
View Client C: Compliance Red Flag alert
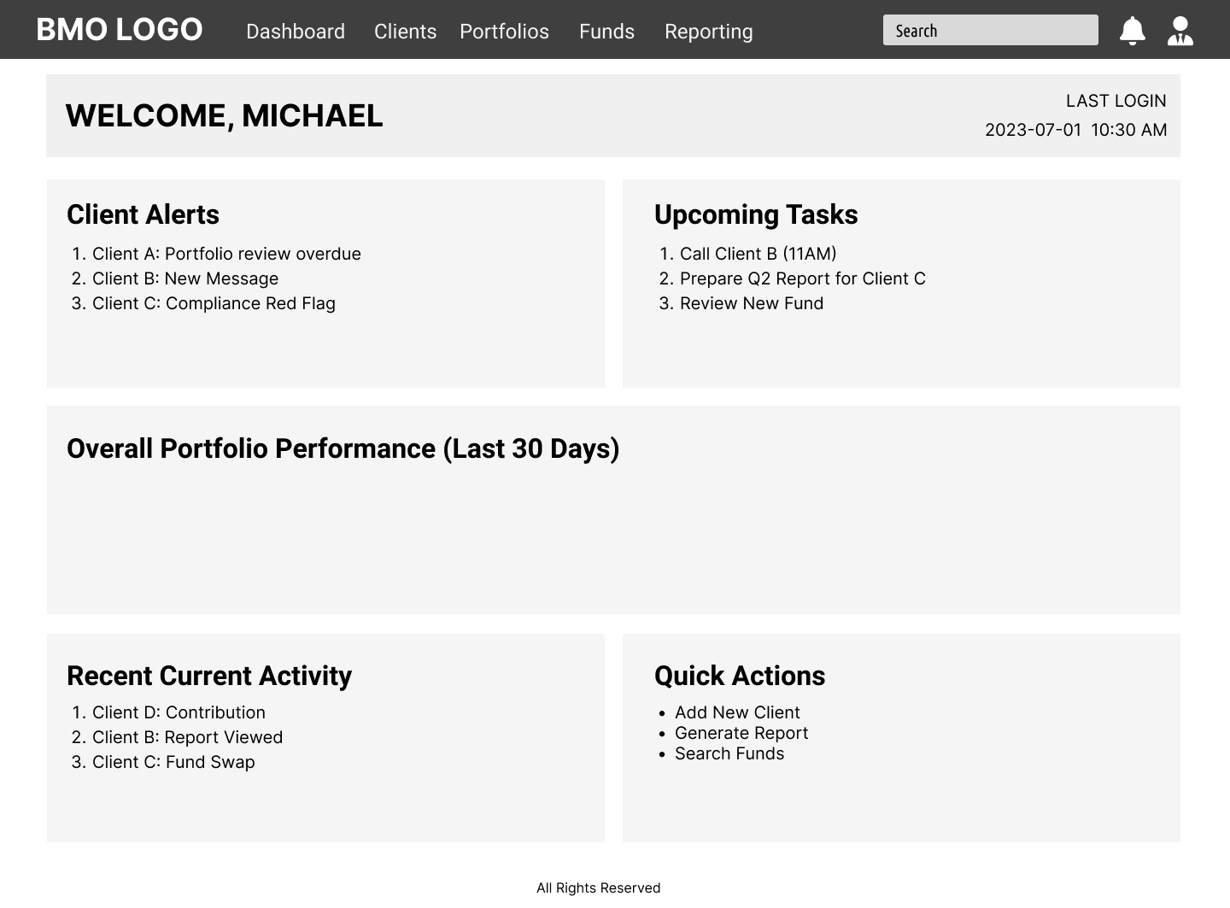point(214,303)
